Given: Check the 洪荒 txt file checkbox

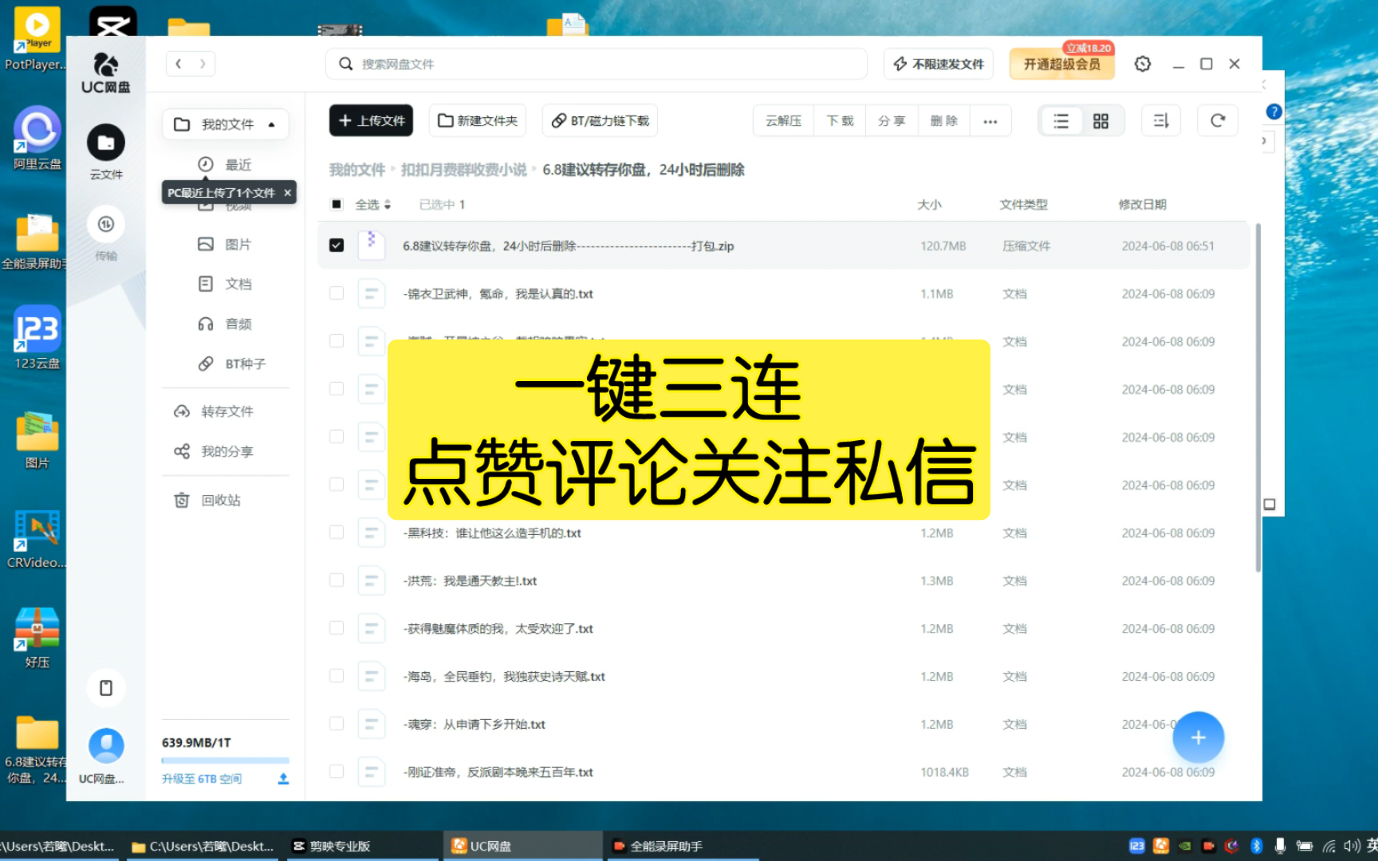Looking at the screenshot, I should point(337,580).
